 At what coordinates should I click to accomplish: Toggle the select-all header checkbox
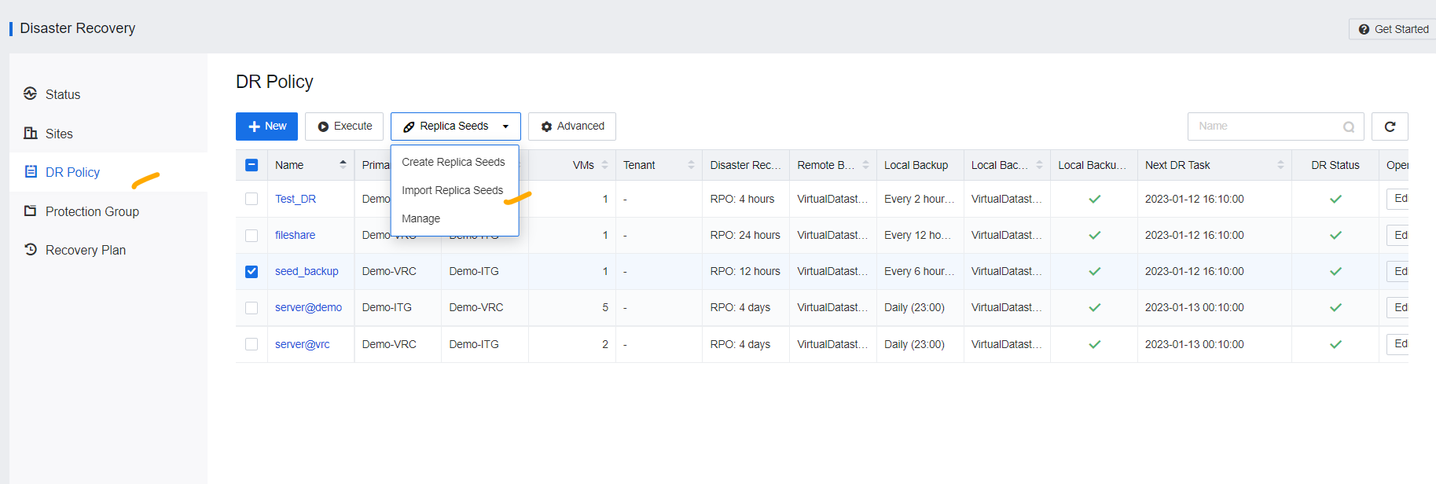tap(252, 165)
